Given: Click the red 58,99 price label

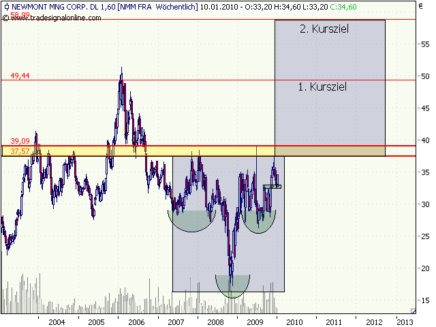Looking at the screenshot, I should [x=20, y=14].
